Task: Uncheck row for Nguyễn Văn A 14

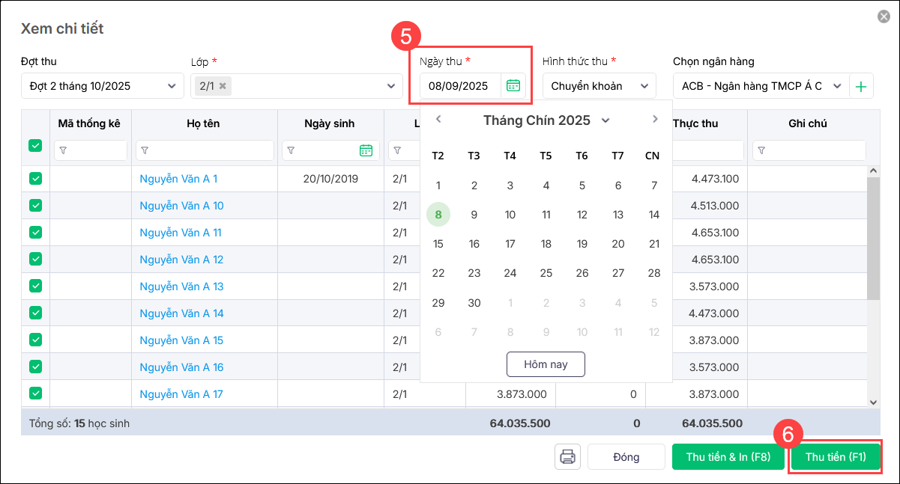Action: pyautogui.click(x=35, y=313)
